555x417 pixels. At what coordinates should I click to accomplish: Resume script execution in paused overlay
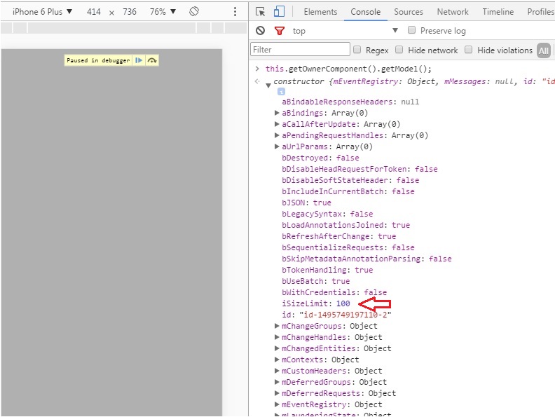pyautogui.click(x=139, y=60)
